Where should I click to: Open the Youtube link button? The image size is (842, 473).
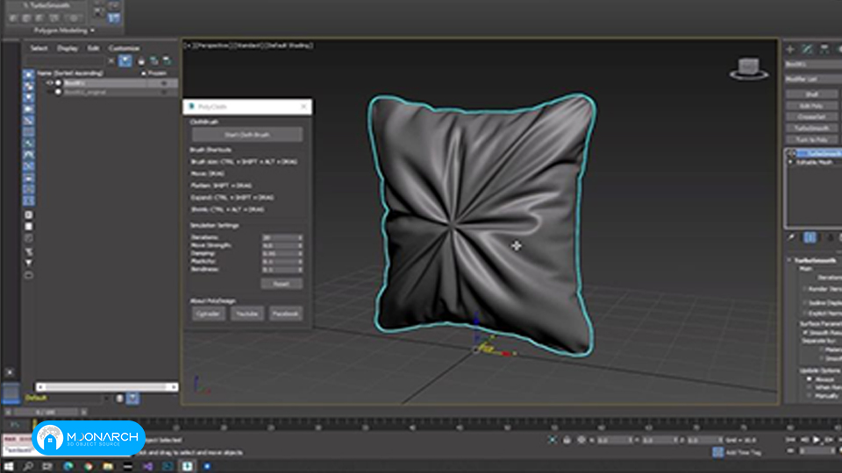[247, 314]
